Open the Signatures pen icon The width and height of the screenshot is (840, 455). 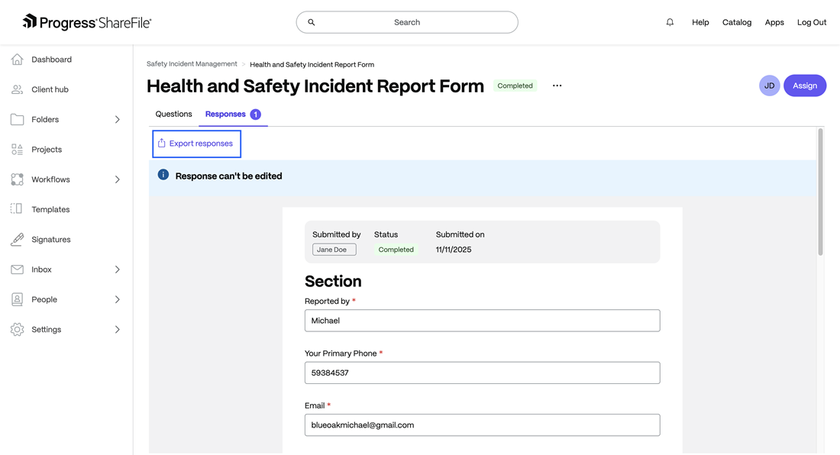tap(17, 240)
